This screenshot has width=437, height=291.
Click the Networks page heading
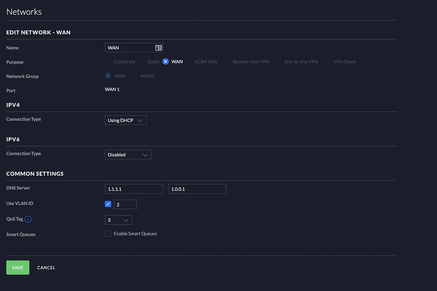point(24,12)
